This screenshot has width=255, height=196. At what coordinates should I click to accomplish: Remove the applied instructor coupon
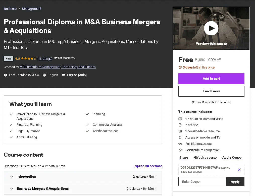[239, 170]
